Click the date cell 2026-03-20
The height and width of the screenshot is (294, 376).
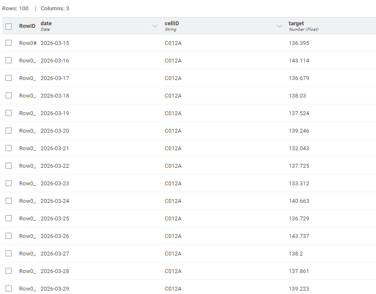click(55, 131)
